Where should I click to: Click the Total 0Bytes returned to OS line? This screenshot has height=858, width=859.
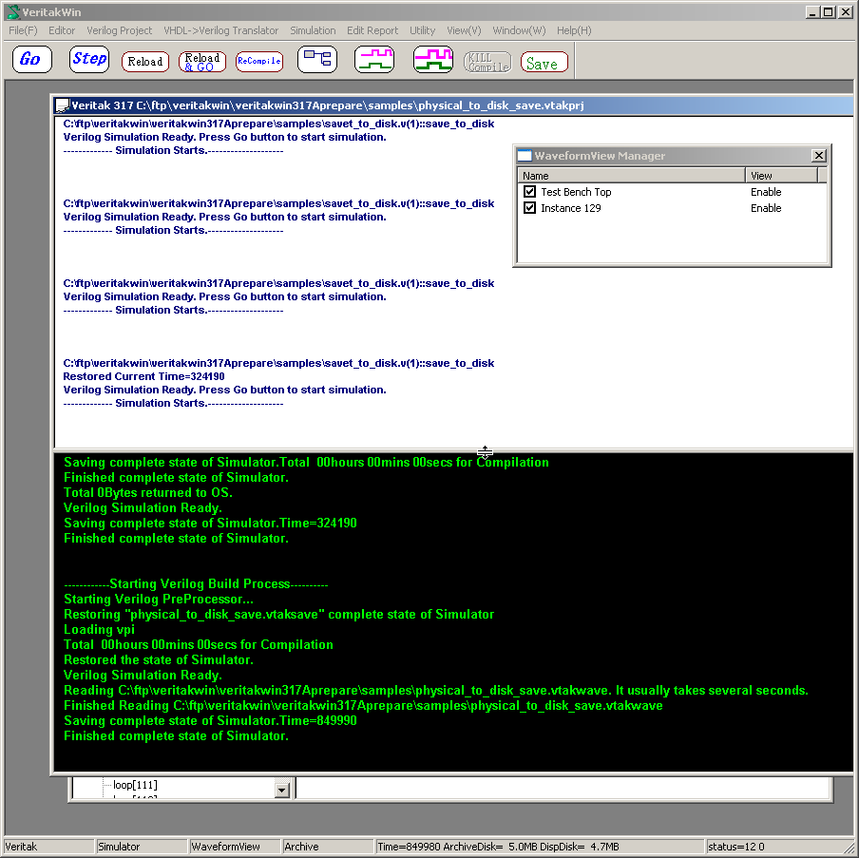point(148,492)
